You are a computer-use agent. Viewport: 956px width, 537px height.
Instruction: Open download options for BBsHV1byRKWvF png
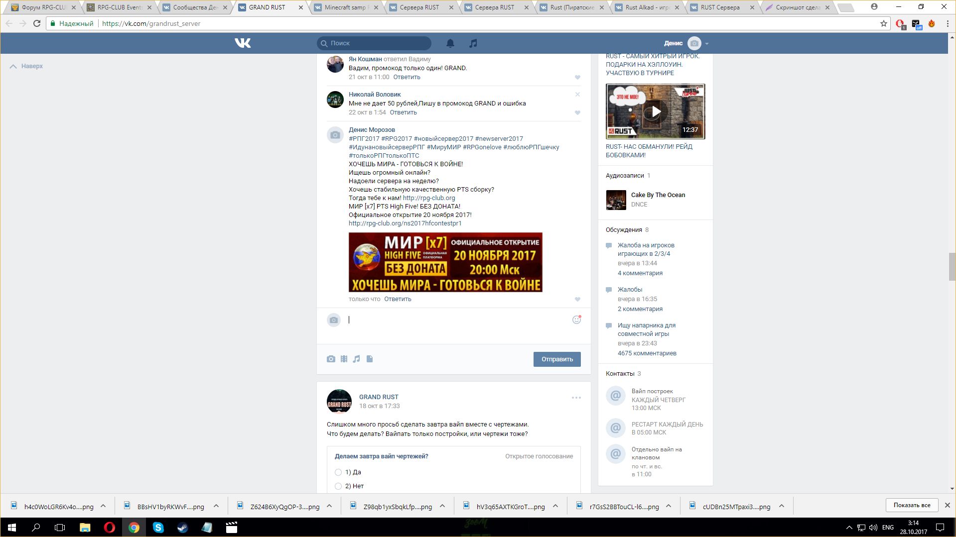click(216, 506)
